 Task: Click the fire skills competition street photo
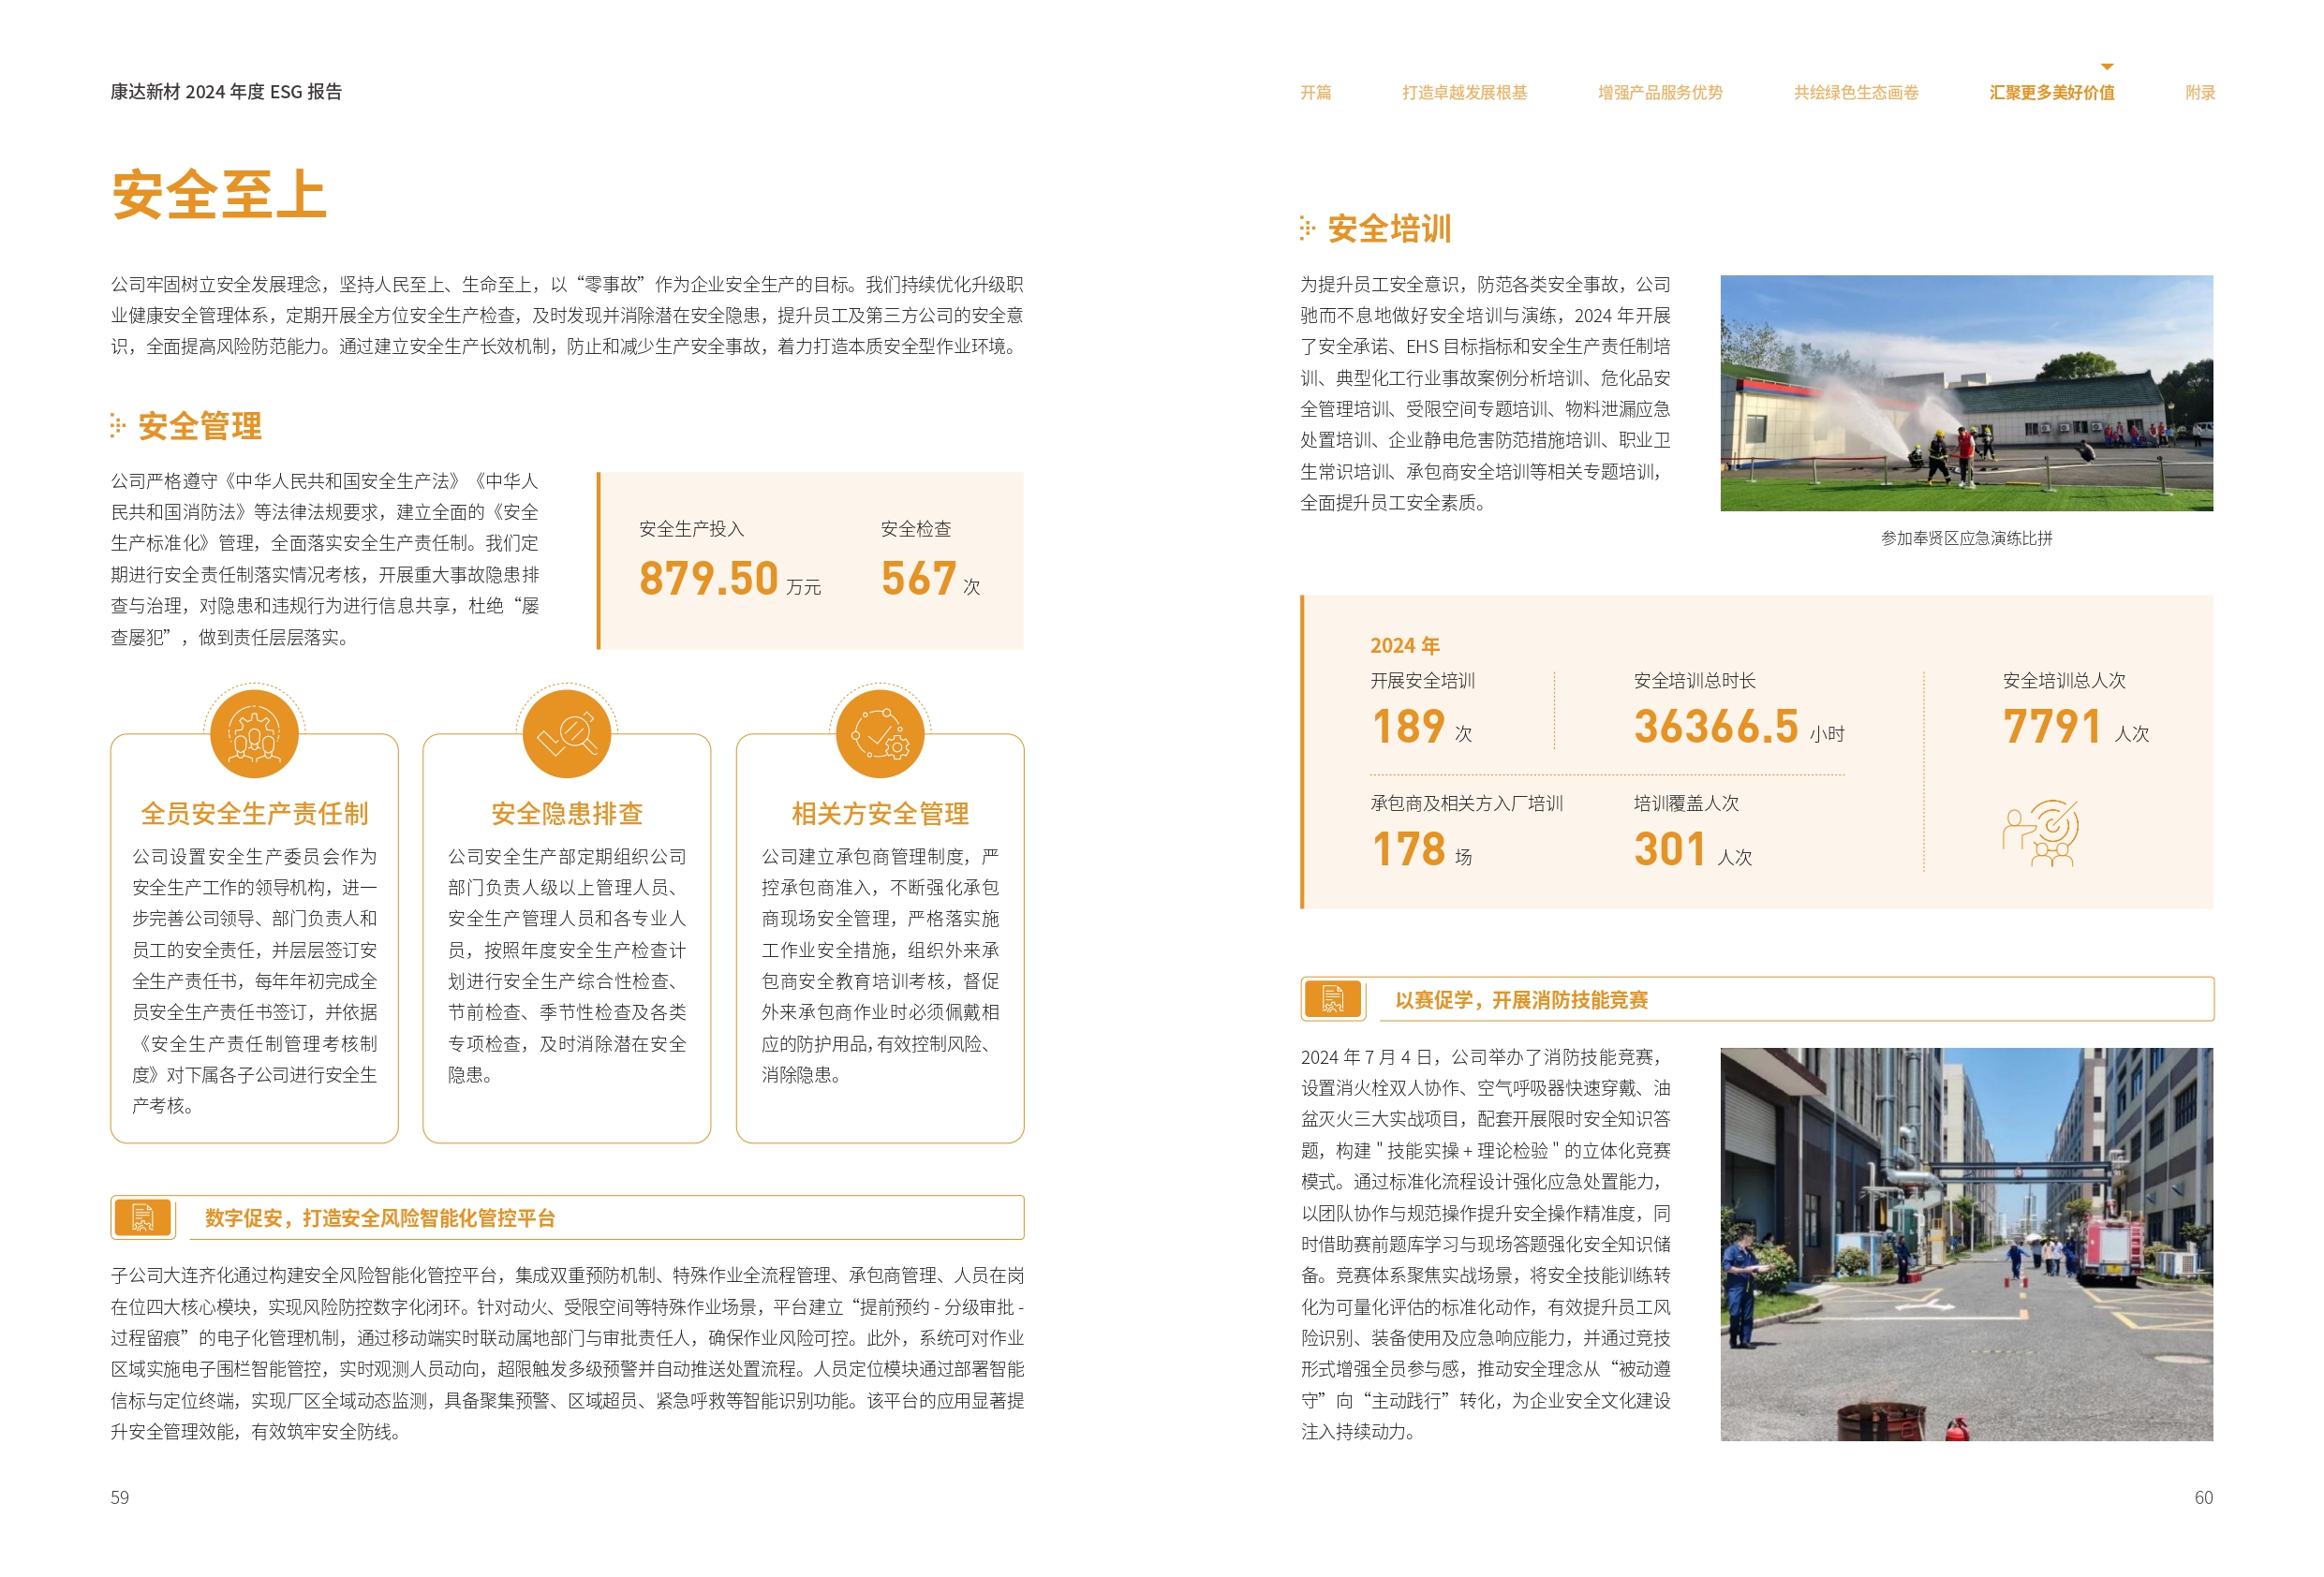pyautogui.click(x=1966, y=1243)
